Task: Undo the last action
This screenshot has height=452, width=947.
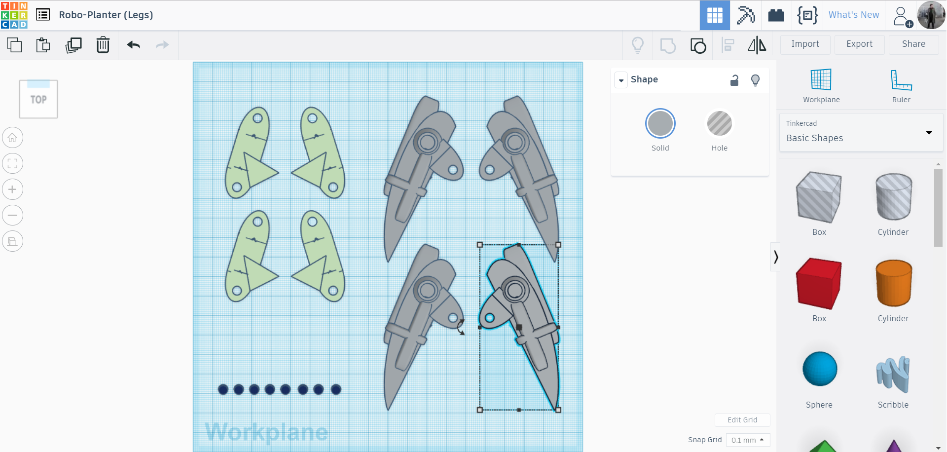Action: point(134,45)
